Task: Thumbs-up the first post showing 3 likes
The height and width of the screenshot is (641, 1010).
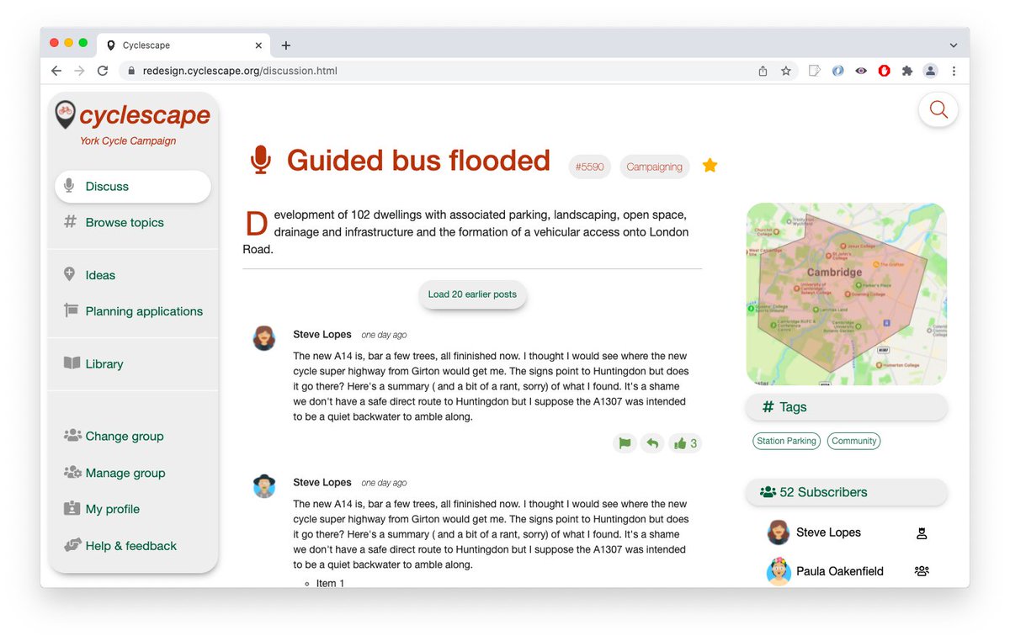Action: coord(684,443)
